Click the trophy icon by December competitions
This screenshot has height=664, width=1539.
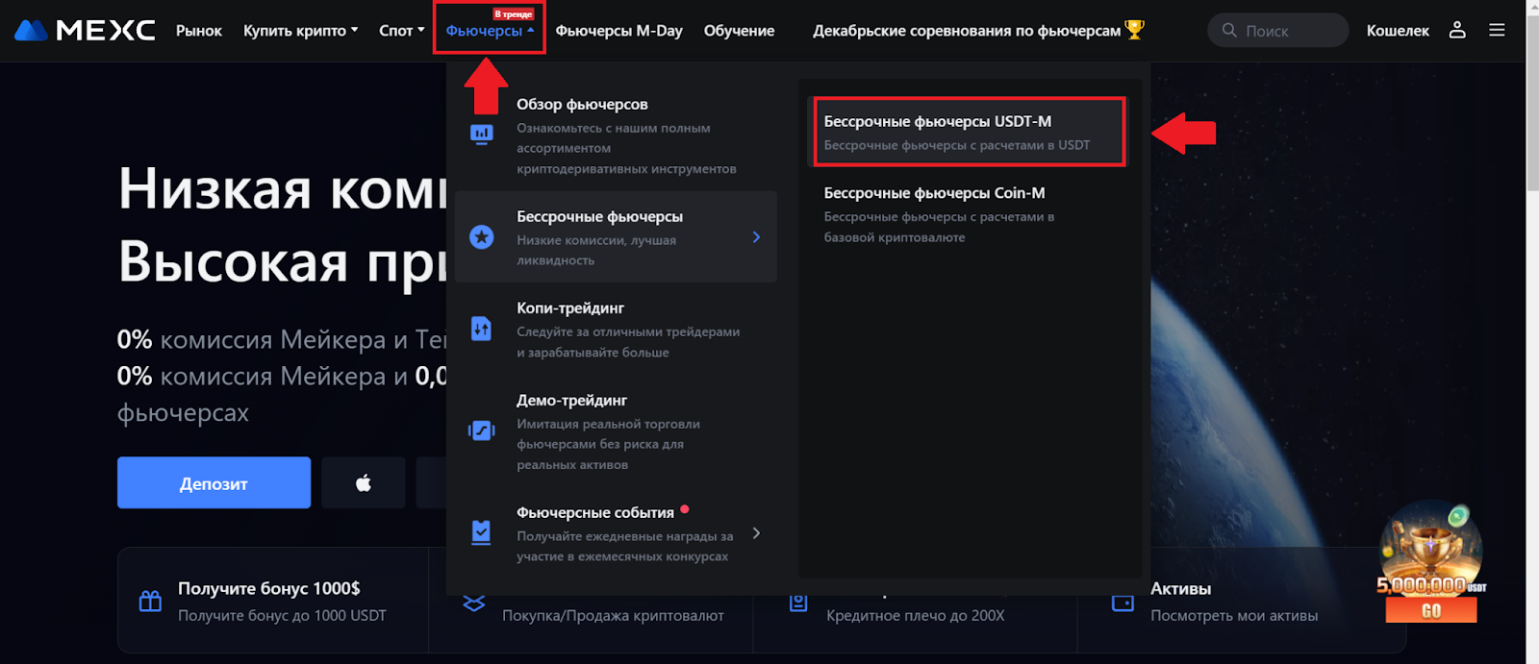[x=1135, y=30]
